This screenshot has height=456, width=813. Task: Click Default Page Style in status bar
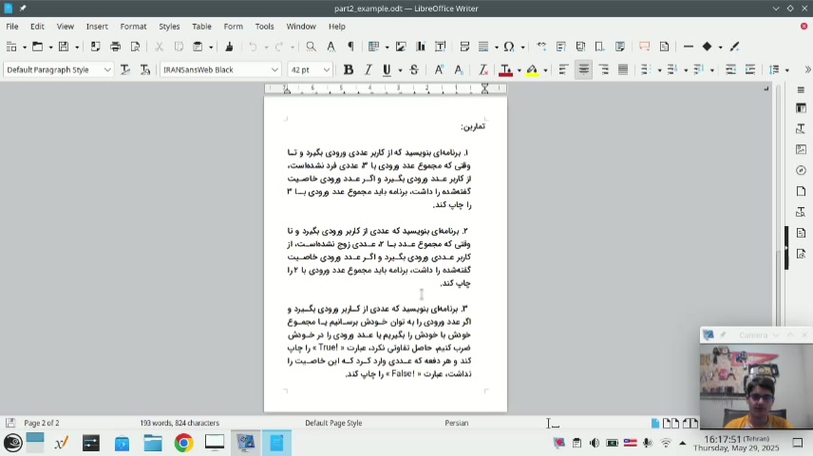pos(333,423)
